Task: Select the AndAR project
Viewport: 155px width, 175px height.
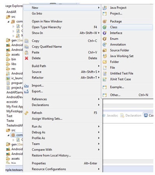Action: point(11,12)
